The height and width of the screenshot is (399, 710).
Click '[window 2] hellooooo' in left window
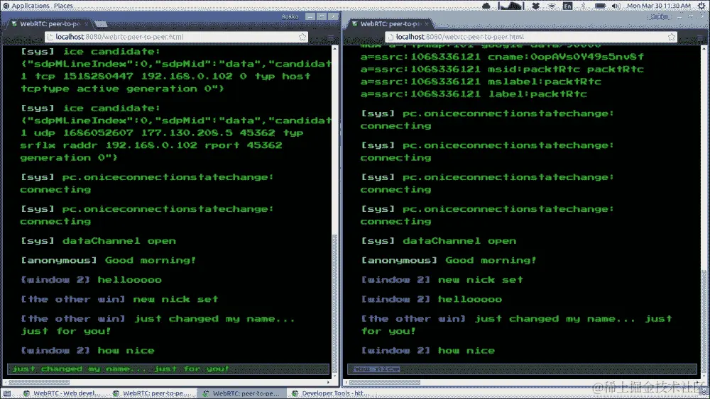(92, 280)
